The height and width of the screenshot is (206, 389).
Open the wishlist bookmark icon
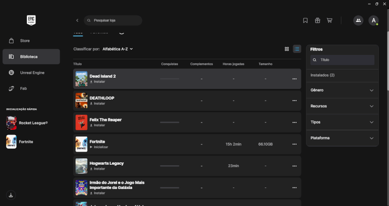pos(305,20)
